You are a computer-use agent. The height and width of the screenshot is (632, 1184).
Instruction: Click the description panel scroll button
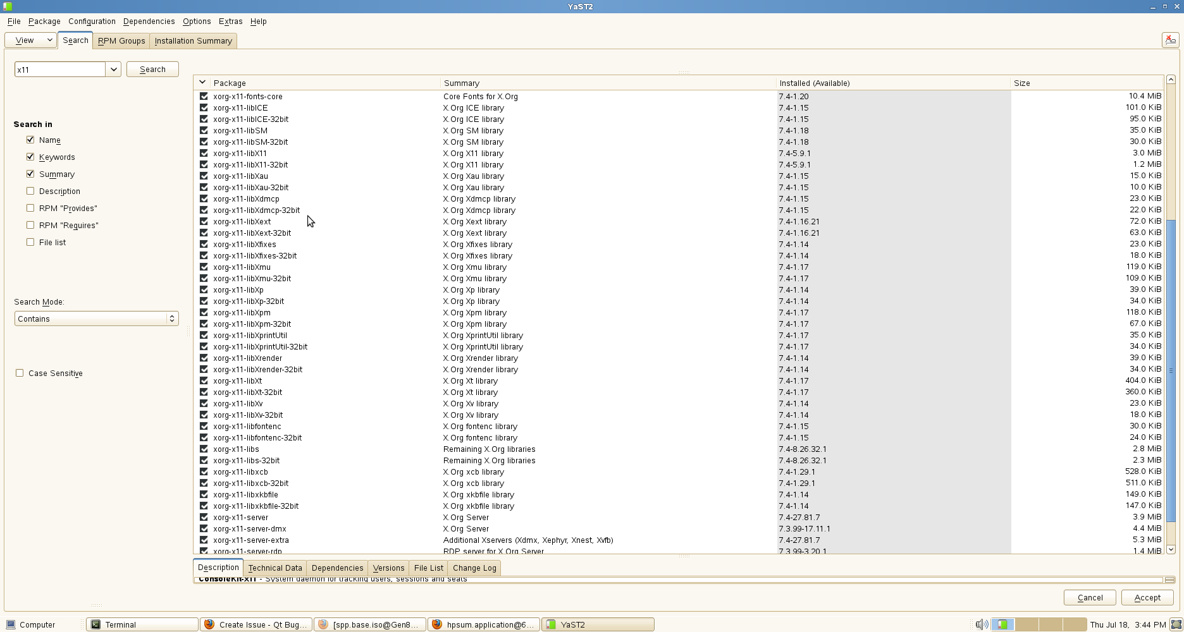[1169, 580]
